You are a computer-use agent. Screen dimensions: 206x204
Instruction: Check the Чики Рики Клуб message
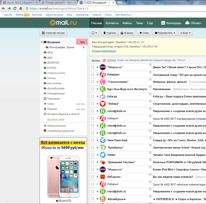pyautogui.click(x=93, y=140)
